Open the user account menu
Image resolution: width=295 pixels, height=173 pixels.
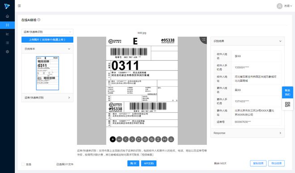click(284, 6)
